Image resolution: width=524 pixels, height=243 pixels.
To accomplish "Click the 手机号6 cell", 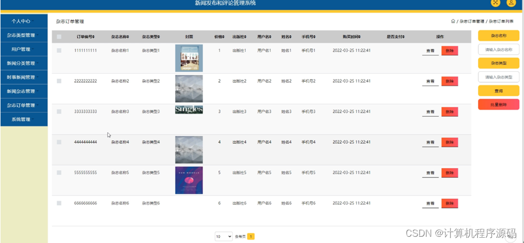I will [x=309, y=203].
